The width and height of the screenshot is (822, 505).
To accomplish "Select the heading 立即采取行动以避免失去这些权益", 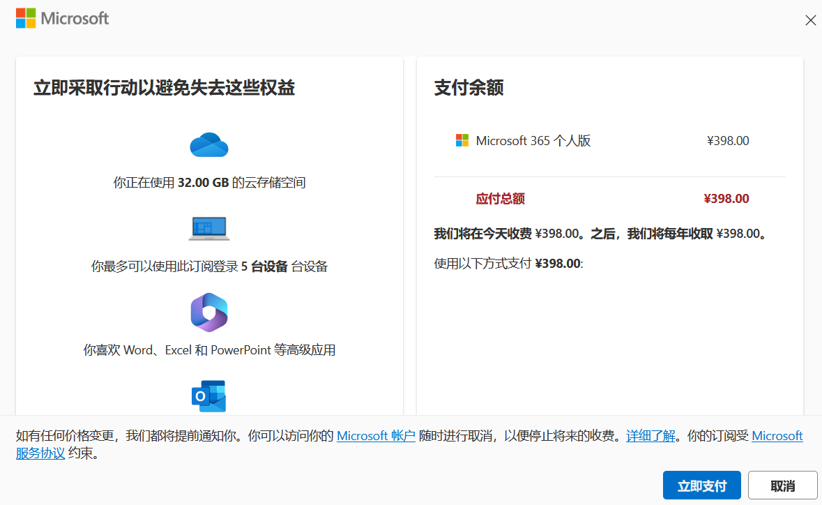I will click(x=164, y=88).
